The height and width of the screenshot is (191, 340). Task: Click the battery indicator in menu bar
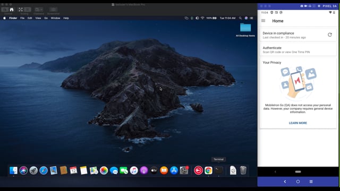pyautogui.click(x=211, y=18)
